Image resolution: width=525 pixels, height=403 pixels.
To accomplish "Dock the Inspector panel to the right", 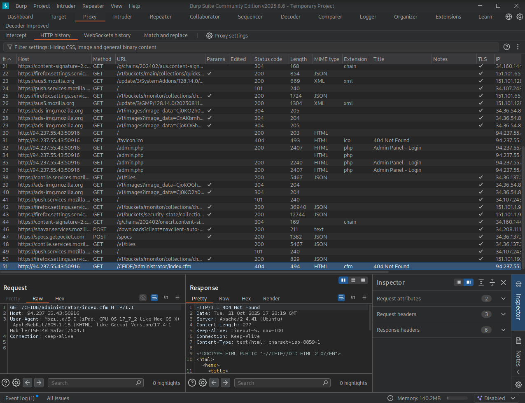I will (x=468, y=283).
